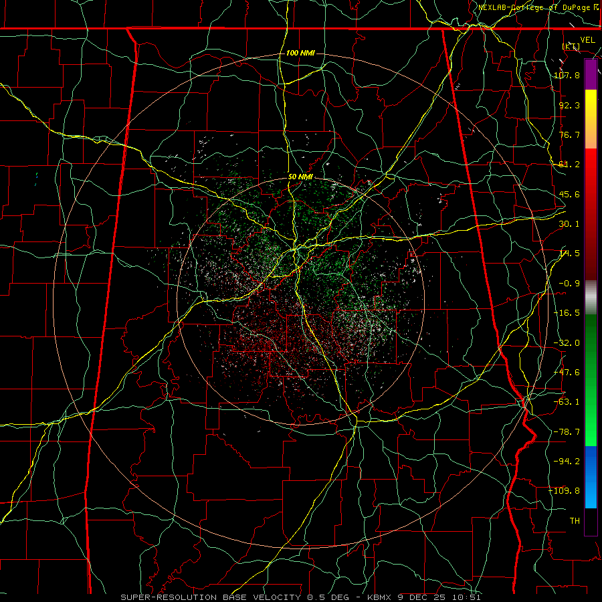Click the blue segment of the color bar

click(x=591, y=477)
